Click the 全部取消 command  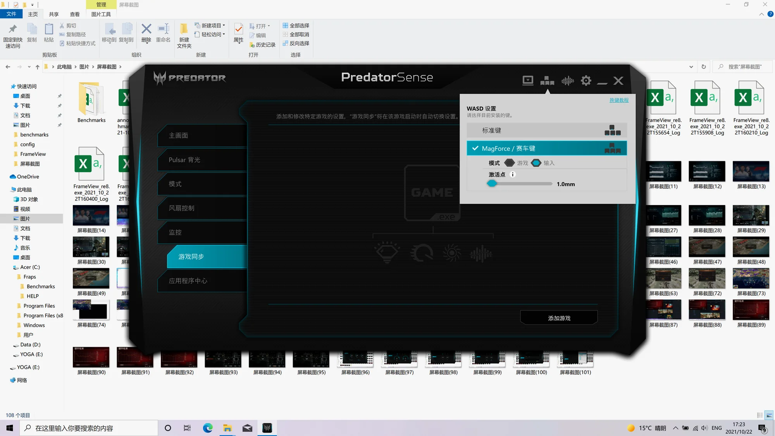tap(296, 34)
